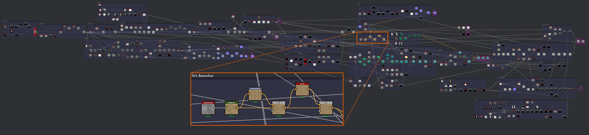This screenshot has height=135, width=589.
Task: Click Fractal Sum Base output connector
Action: click(x=214, y=108)
